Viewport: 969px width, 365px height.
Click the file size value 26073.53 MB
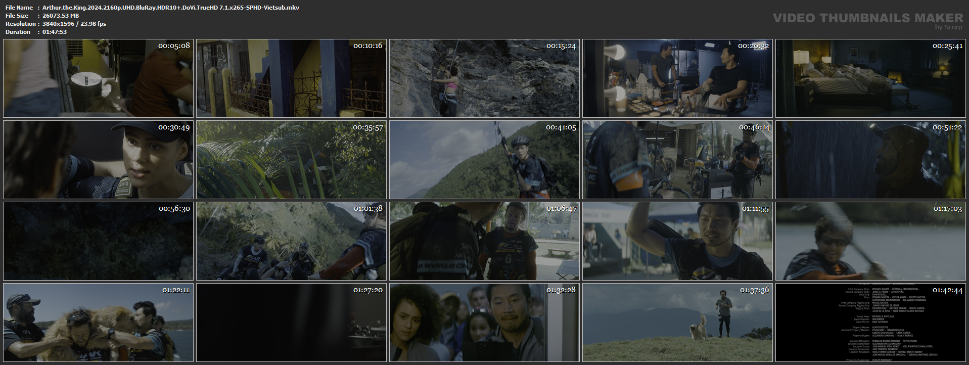[x=61, y=16]
